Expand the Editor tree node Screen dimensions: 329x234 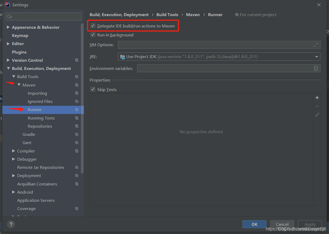(x=8, y=44)
